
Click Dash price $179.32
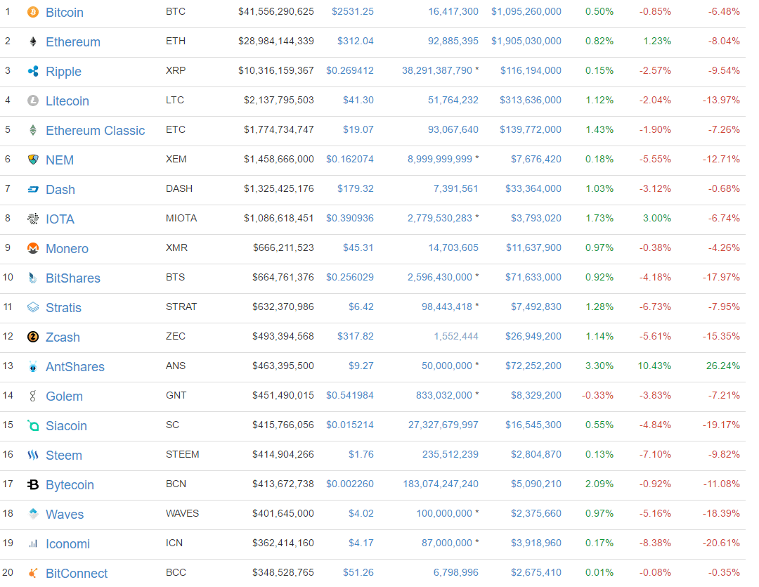(356, 189)
